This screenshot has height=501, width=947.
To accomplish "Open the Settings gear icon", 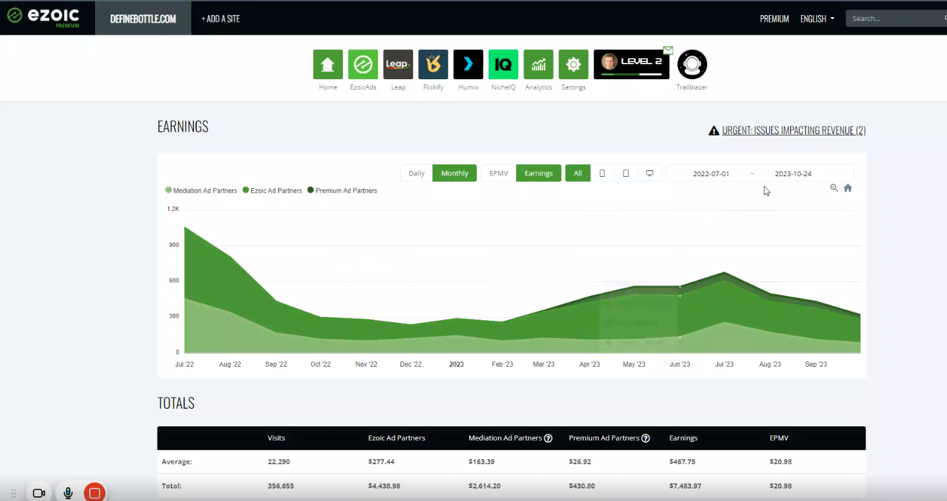I will 573,64.
